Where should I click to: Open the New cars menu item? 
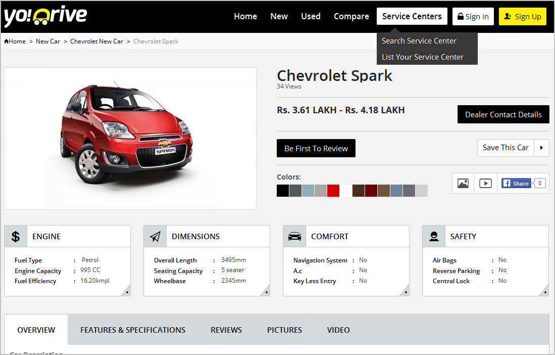coord(279,16)
